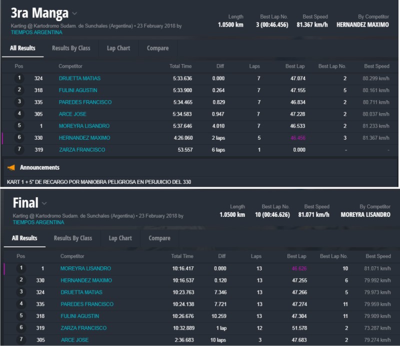Open TIEMPOS ARGENTINA link under 3ra Manga
This screenshot has height=346, width=400.
tap(36, 32)
